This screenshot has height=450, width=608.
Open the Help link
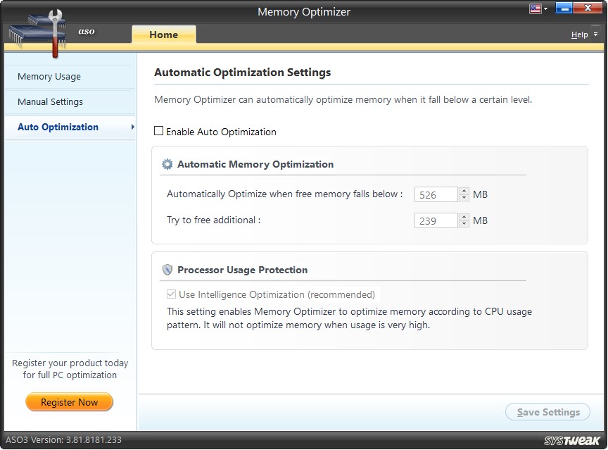click(578, 34)
